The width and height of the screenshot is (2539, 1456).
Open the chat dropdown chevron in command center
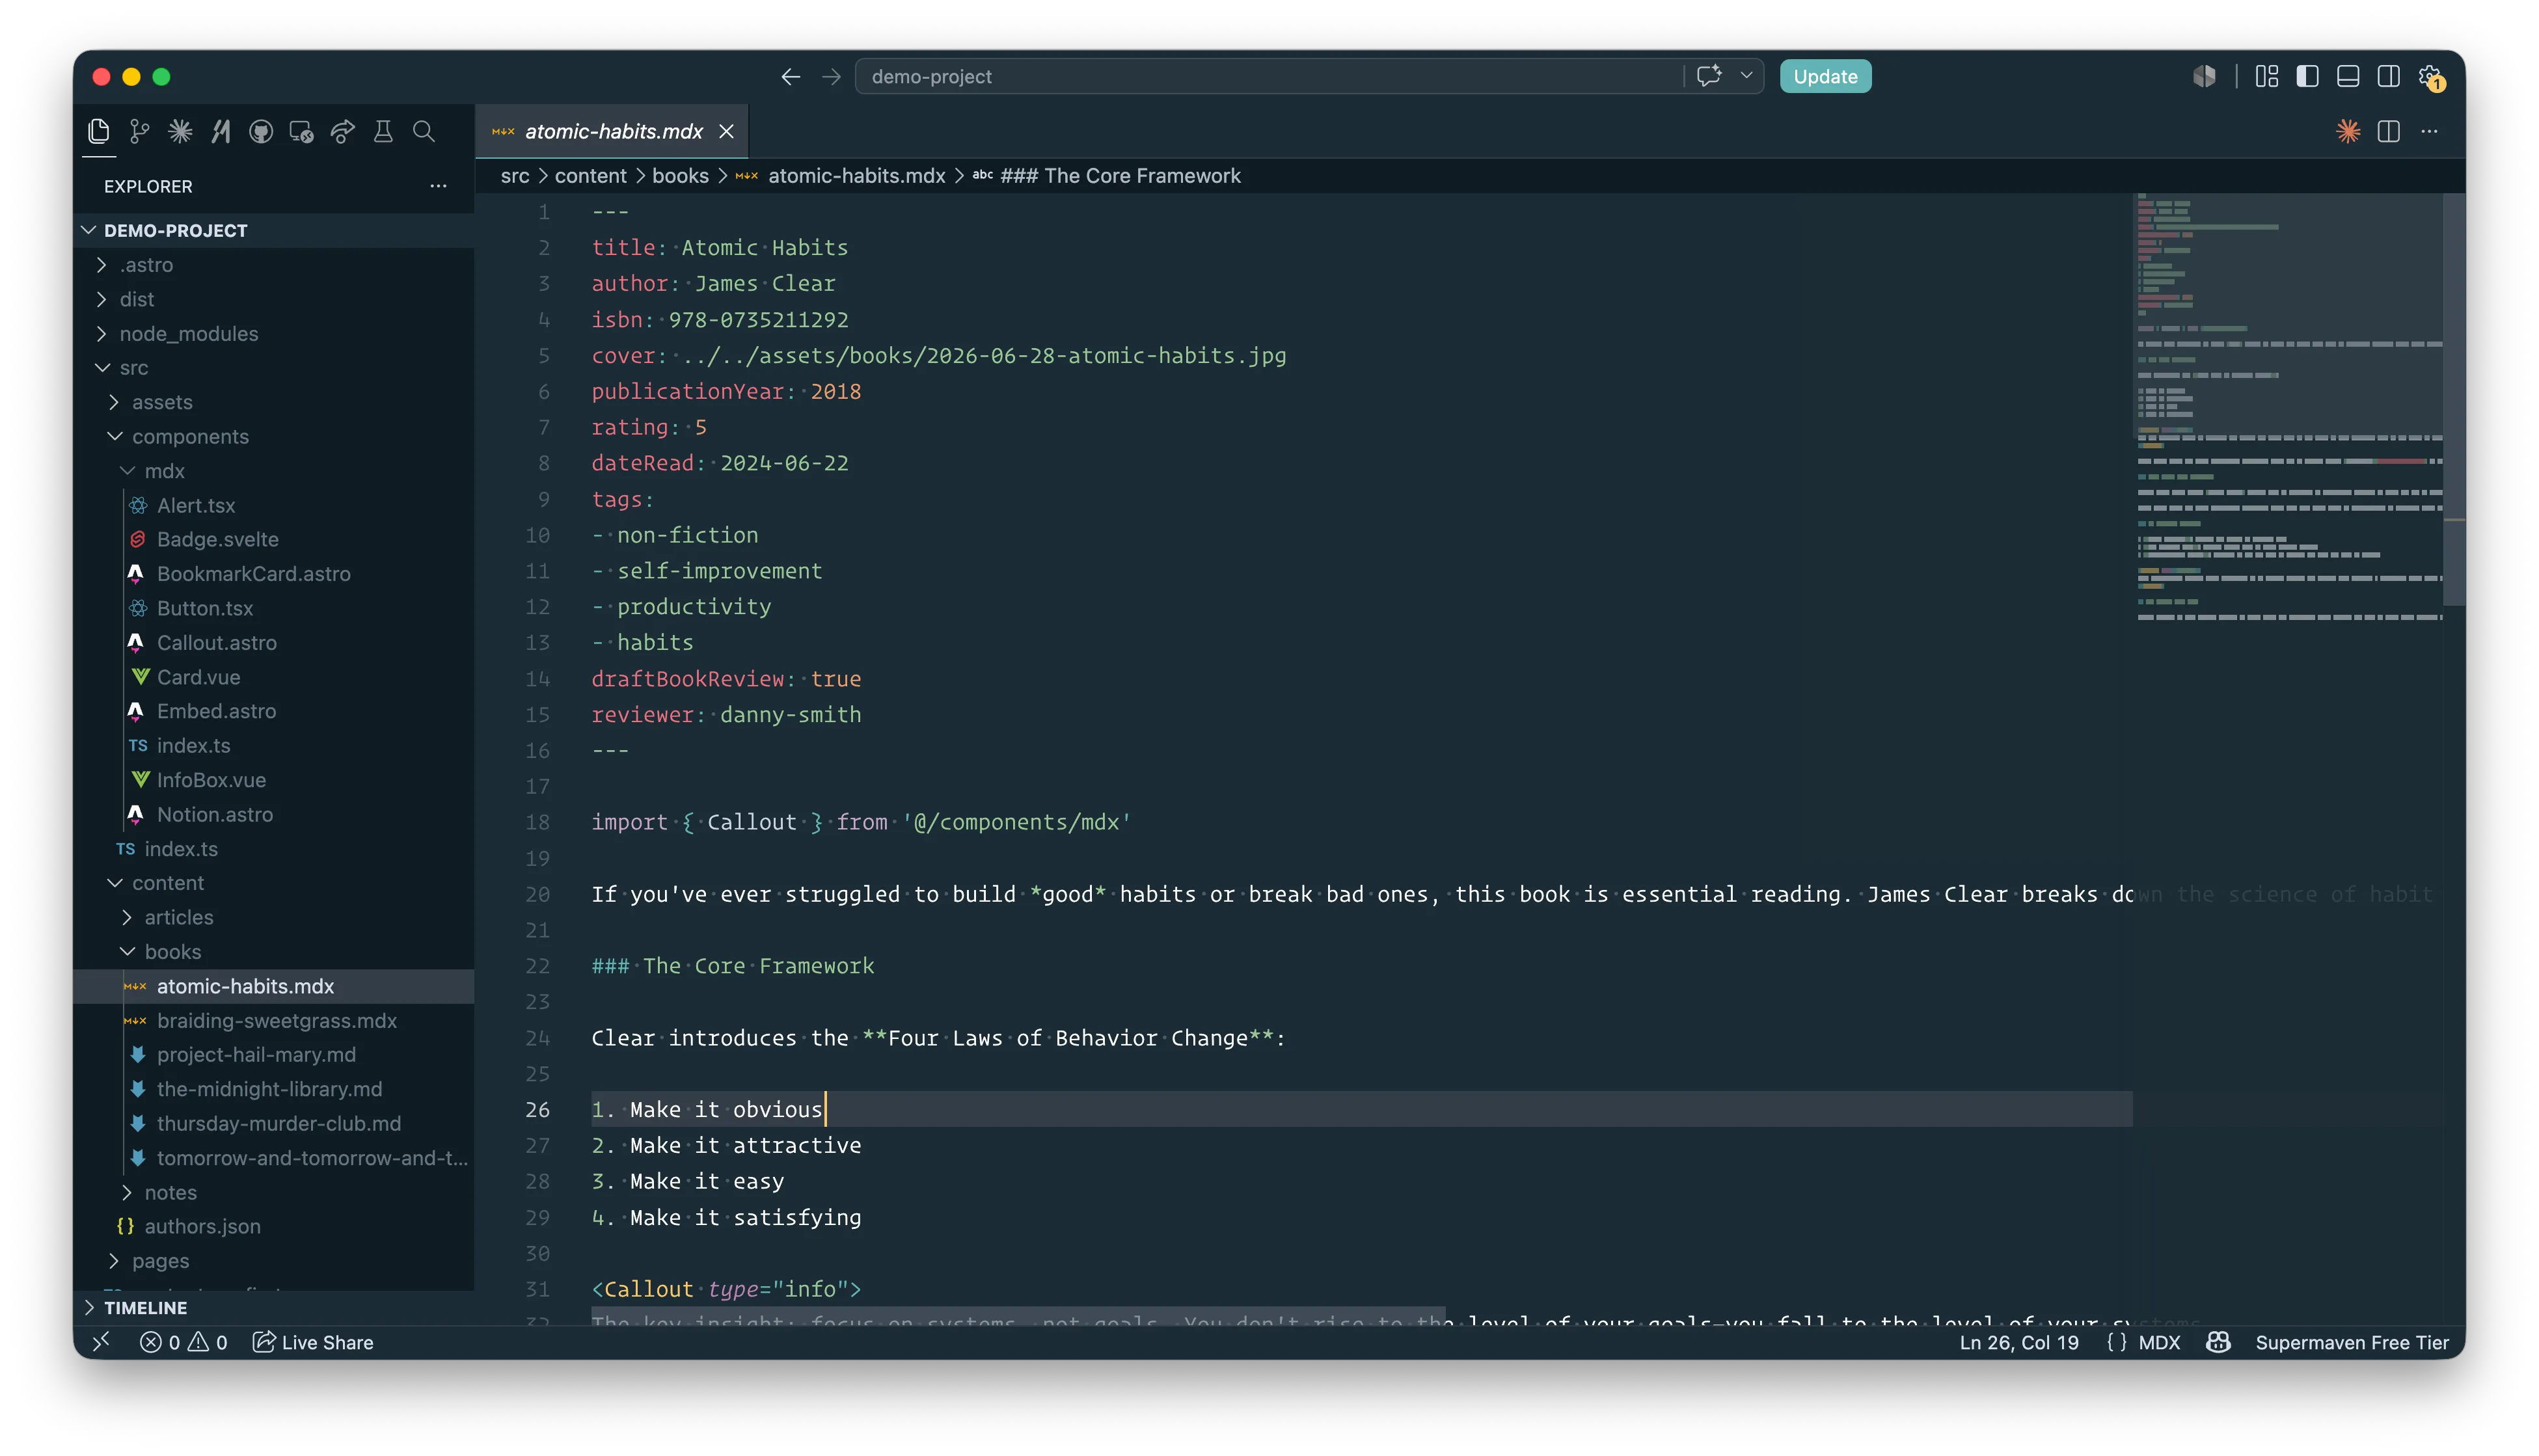coord(1747,76)
